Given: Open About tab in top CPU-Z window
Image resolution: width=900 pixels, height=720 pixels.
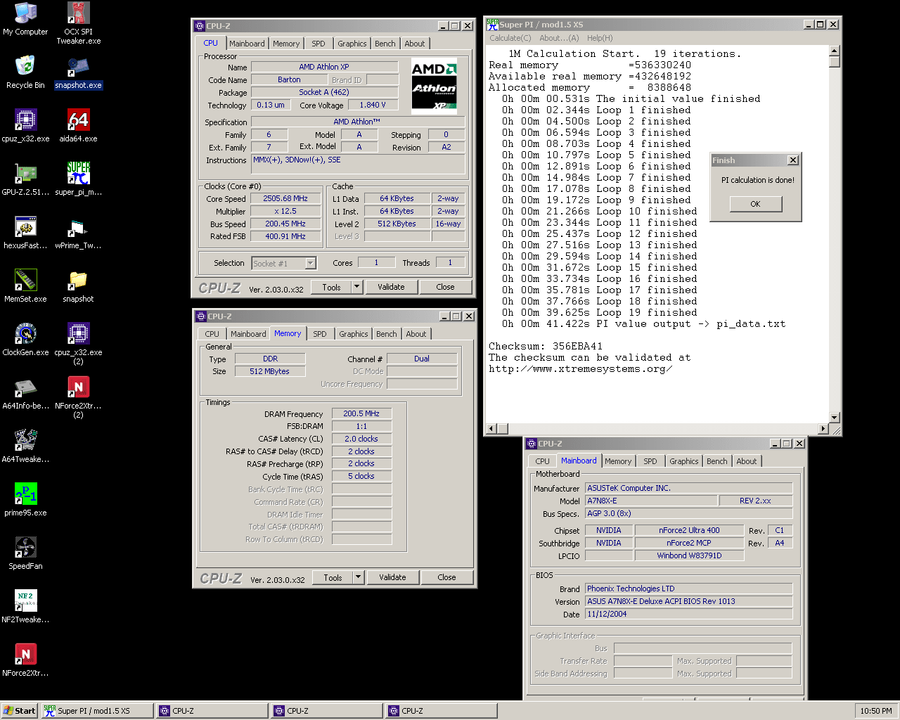Looking at the screenshot, I should tap(415, 44).
